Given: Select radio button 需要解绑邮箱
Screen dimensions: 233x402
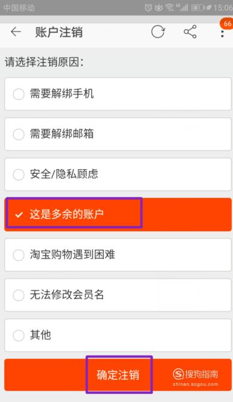Looking at the screenshot, I should (118, 134).
